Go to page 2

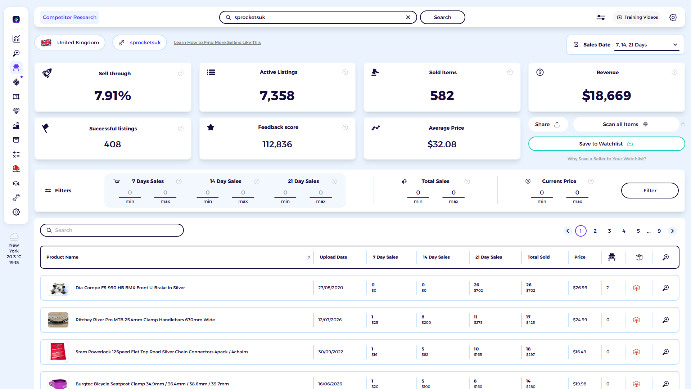click(x=595, y=231)
